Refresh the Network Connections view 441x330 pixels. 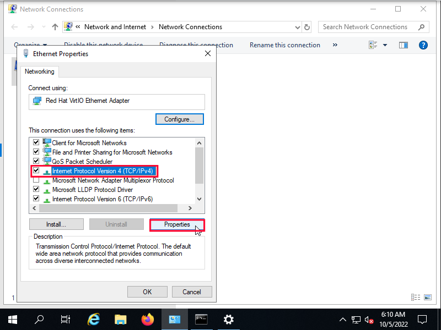click(307, 27)
